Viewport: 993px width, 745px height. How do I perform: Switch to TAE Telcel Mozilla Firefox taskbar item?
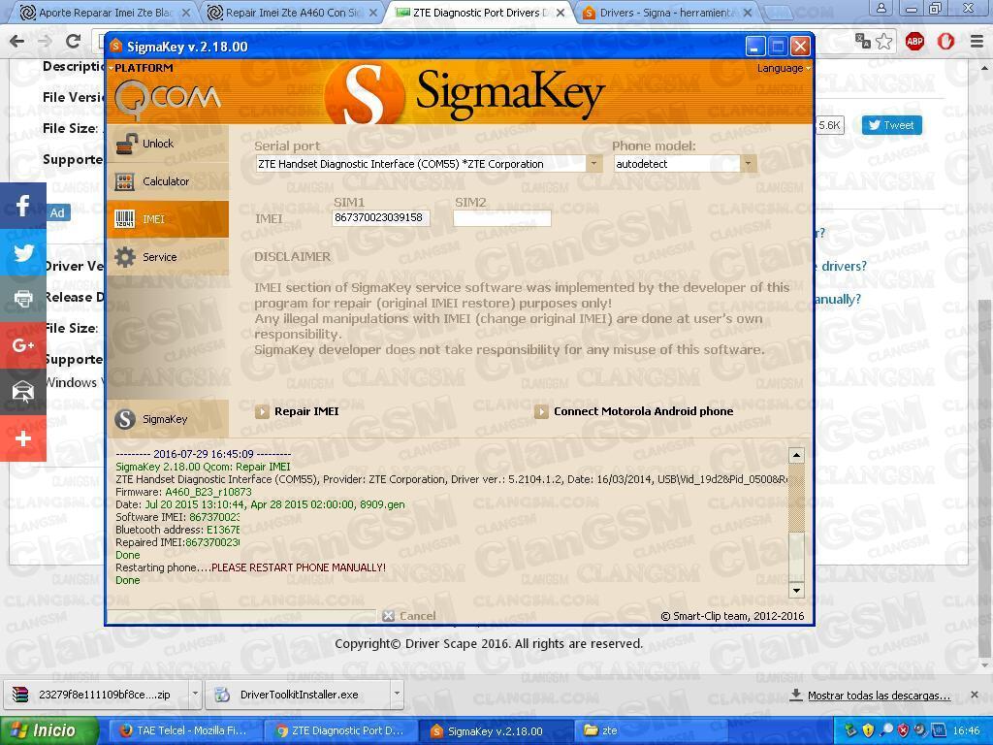[x=183, y=731]
